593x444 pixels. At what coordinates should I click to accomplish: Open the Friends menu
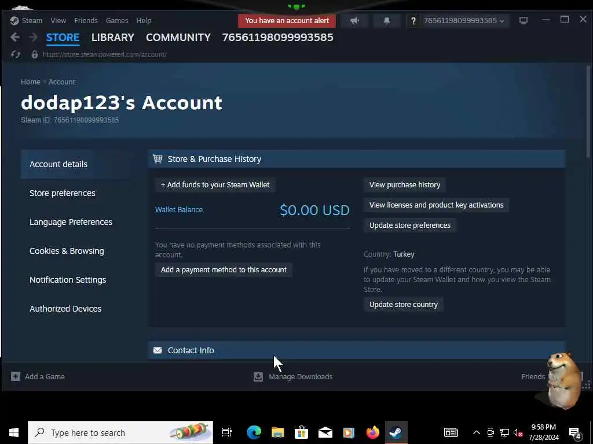86,20
